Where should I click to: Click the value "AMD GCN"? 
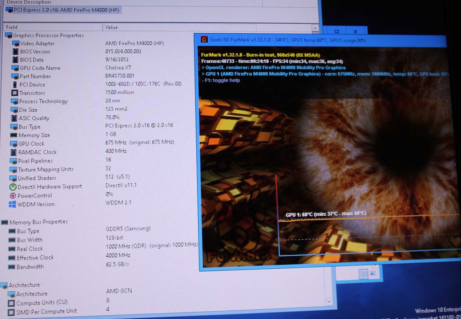(119, 291)
